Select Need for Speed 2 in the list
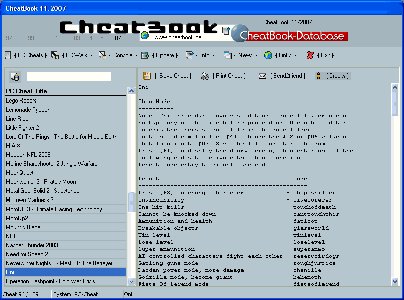The image size is (404, 300). (x=65, y=254)
